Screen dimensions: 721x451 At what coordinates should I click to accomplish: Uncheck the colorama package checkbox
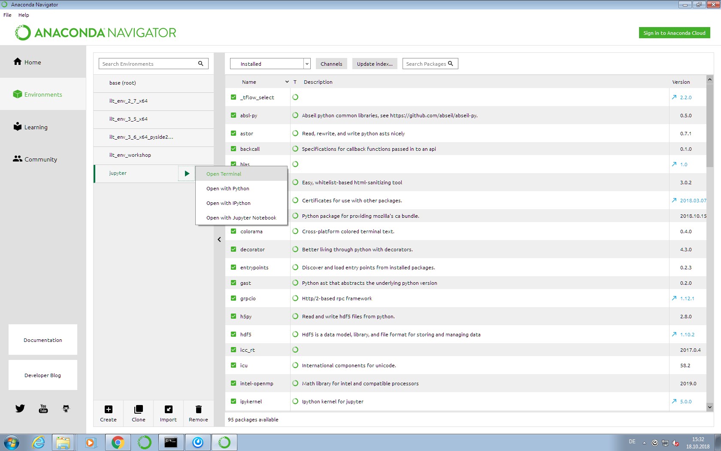click(233, 231)
